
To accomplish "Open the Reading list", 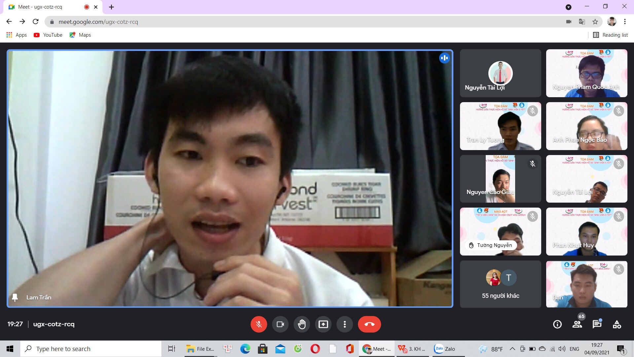I will pyautogui.click(x=610, y=35).
